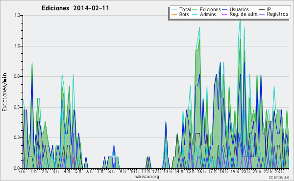Click the 0 h tick on time axis

22,171
